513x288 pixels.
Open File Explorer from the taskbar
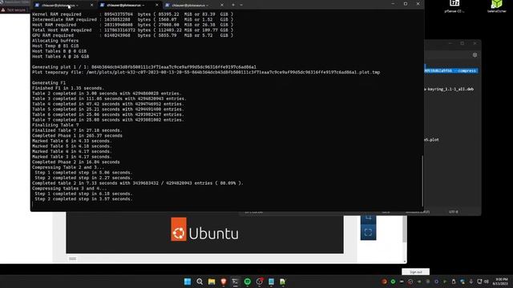pyautogui.click(x=212, y=282)
